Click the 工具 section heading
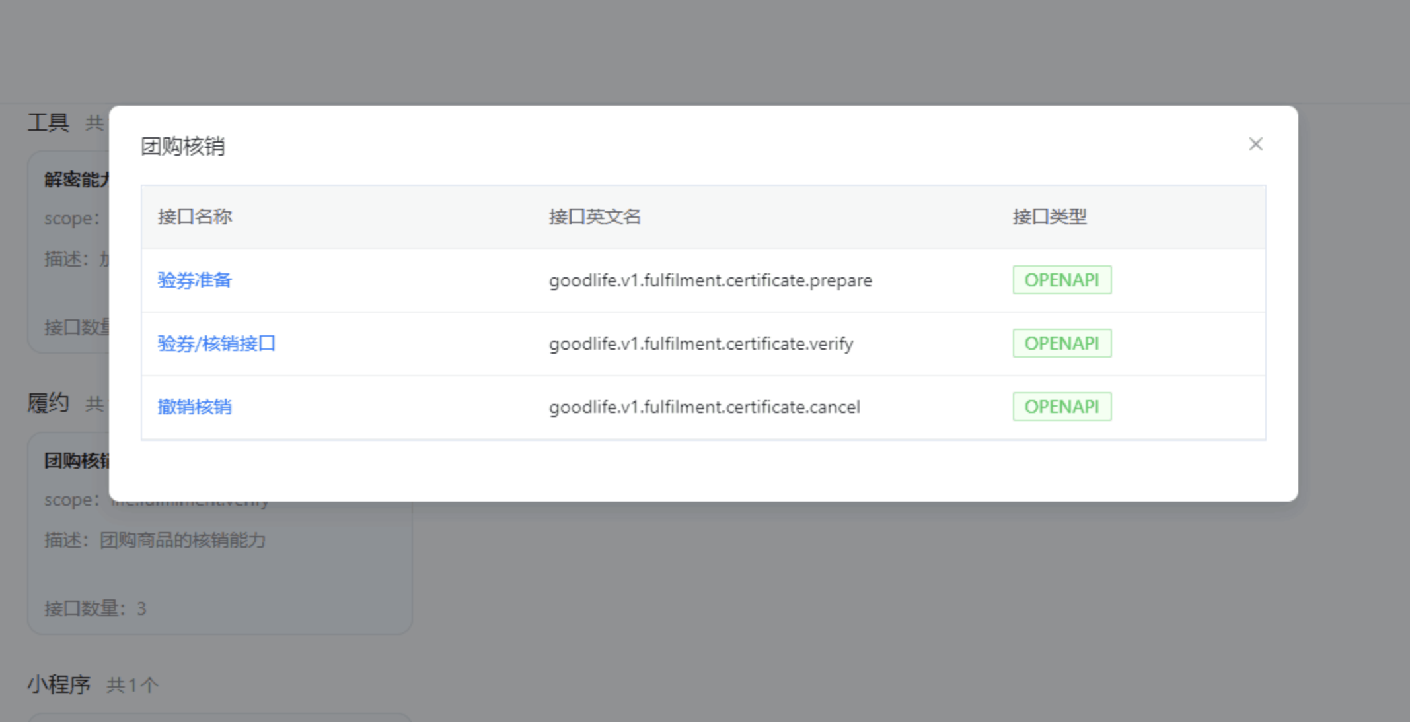 coord(48,123)
